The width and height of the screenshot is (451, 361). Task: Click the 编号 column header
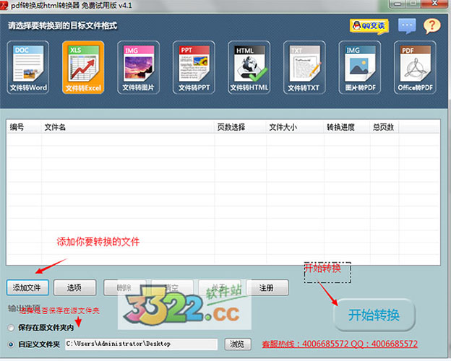coord(24,127)
